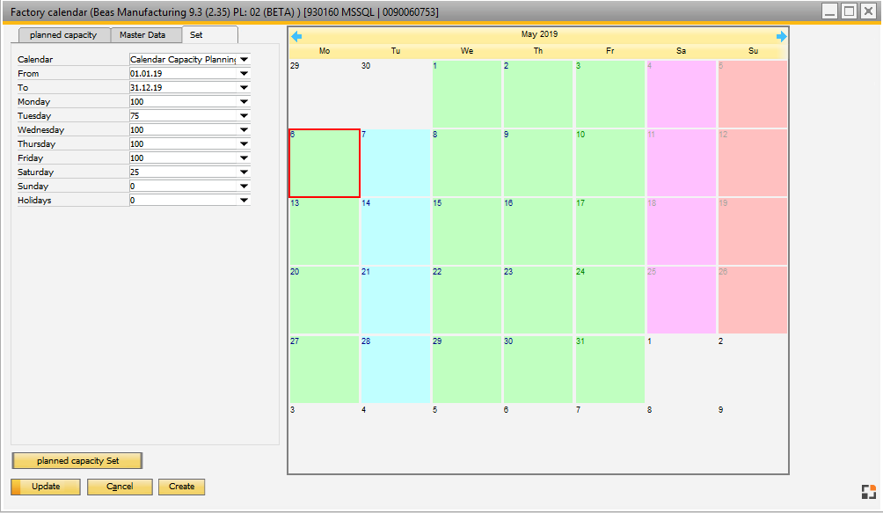Open the Sunday capacity dropdown
Viewport: 883px width, 513px height.
[x=244, y=186]
